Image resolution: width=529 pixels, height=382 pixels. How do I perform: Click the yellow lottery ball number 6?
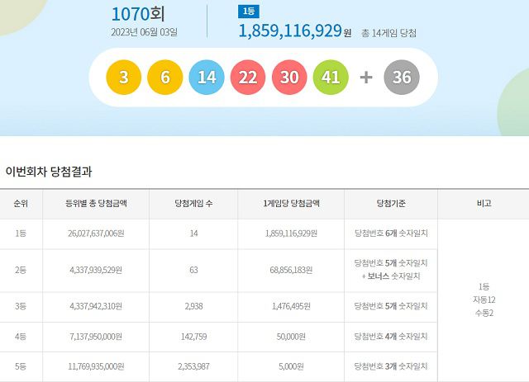click(165, 78)
